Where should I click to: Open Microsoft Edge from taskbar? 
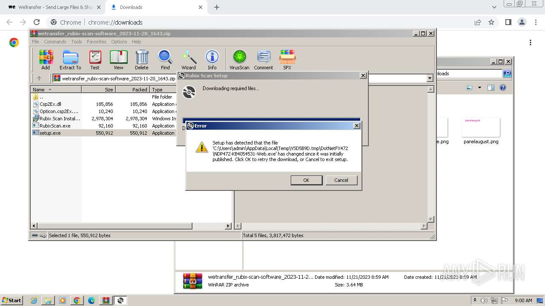click(92, 300)
